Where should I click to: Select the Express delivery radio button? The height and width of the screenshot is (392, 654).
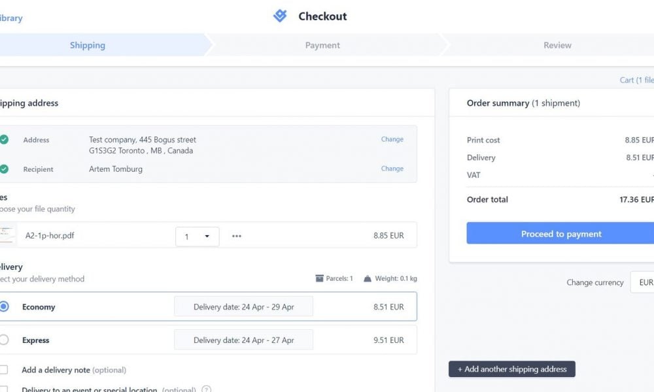(x=4, y=340)
